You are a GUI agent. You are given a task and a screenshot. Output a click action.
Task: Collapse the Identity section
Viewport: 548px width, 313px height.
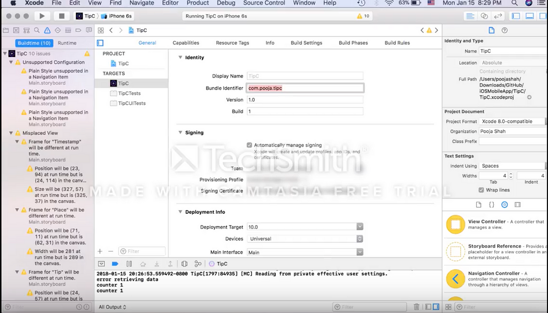tap(180, 57)
